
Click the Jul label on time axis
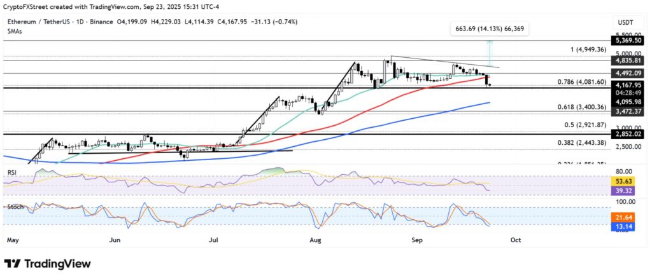(215, 240)
